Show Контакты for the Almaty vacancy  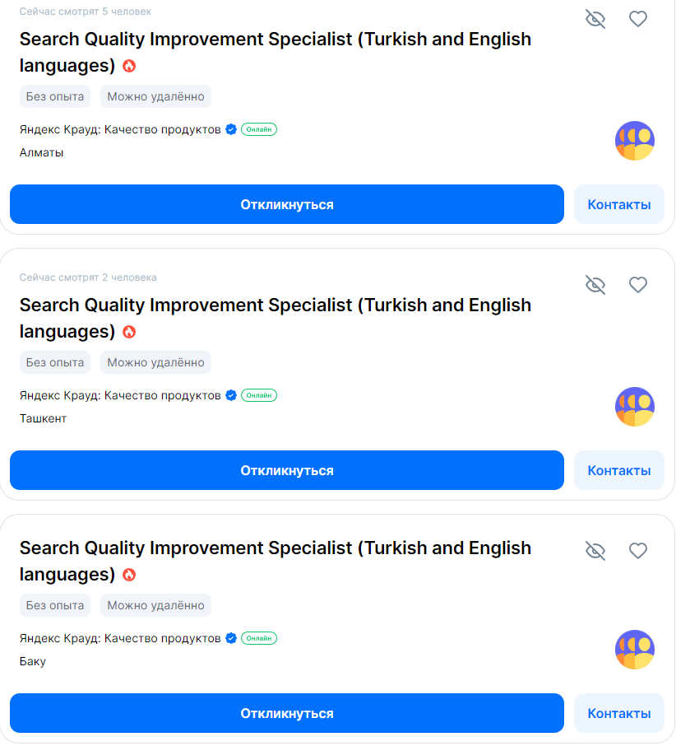click(x=619, y=204)
